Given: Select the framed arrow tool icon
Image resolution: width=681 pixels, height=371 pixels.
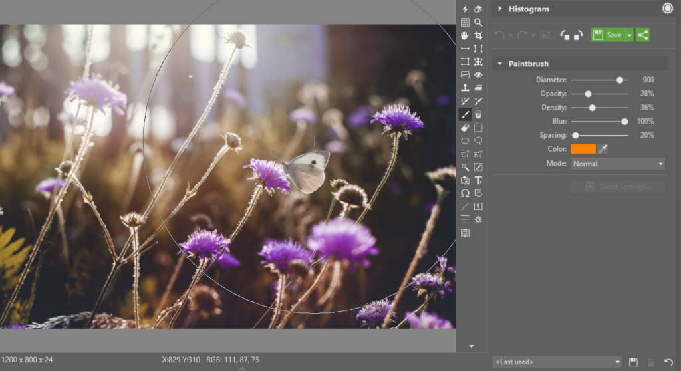Looking at the screenshot, I should coord(478,207).
